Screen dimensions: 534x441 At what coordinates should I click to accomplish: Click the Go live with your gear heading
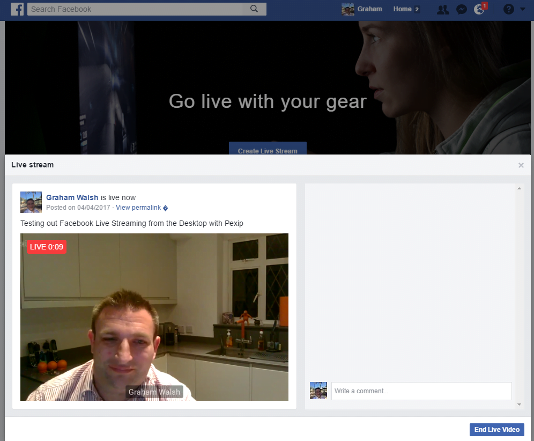coord(268,101)
